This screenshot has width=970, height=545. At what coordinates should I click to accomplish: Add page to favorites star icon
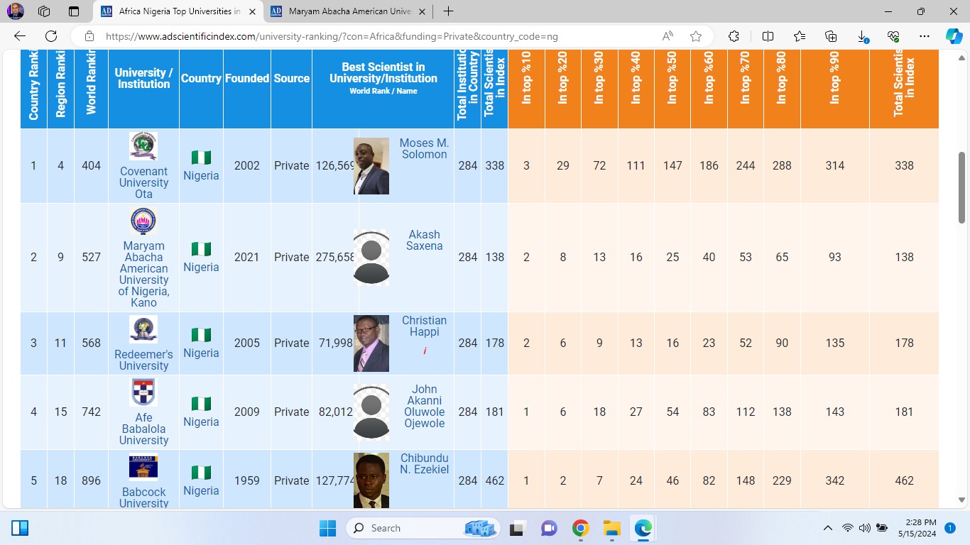[x=696, y=36]
